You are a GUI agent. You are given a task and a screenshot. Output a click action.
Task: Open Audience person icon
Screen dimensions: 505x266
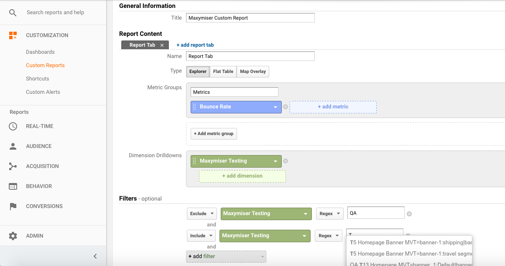[13, 146]
